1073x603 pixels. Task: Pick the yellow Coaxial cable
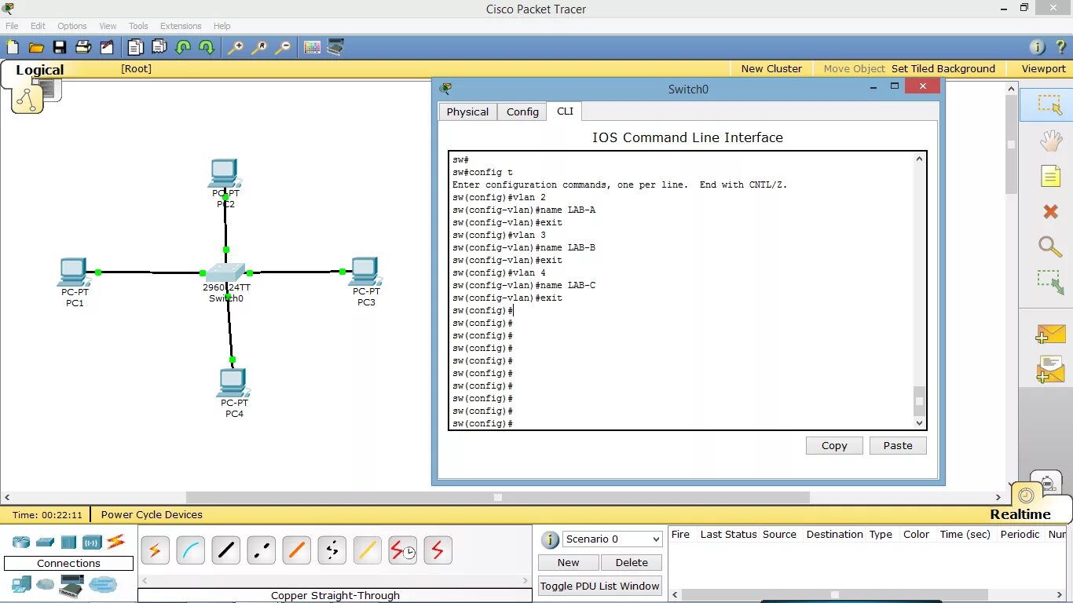367,550
